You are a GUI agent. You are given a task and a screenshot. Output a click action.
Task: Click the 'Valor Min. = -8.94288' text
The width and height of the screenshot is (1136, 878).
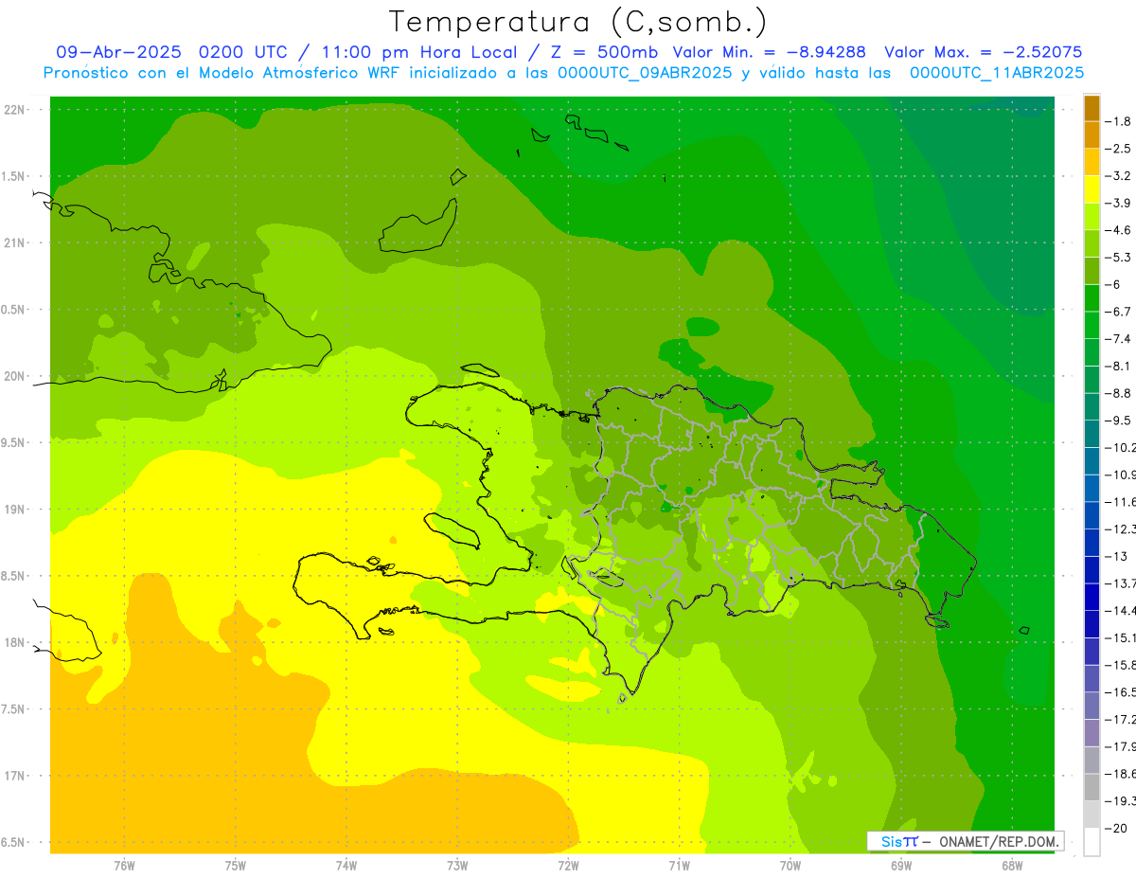770,52
